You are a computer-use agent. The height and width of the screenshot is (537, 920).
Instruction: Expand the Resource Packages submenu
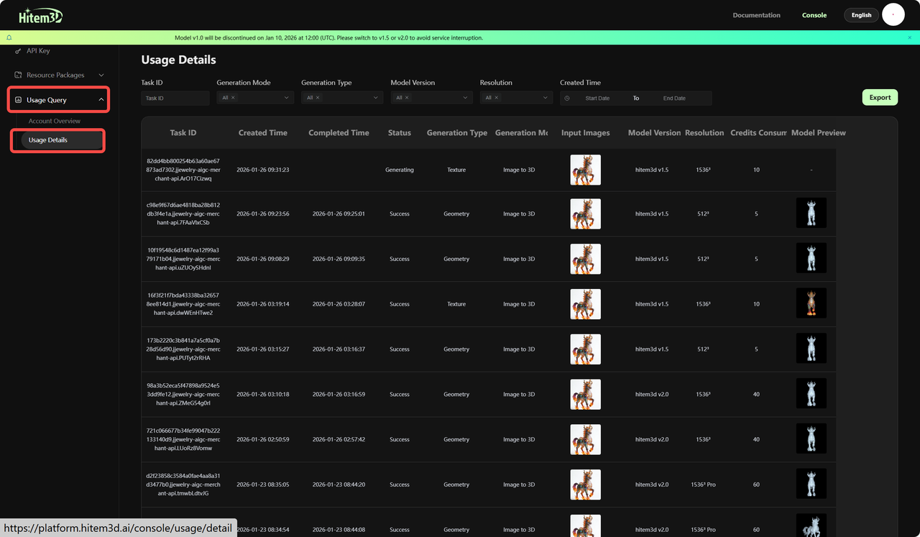click(x=101, y=75)
